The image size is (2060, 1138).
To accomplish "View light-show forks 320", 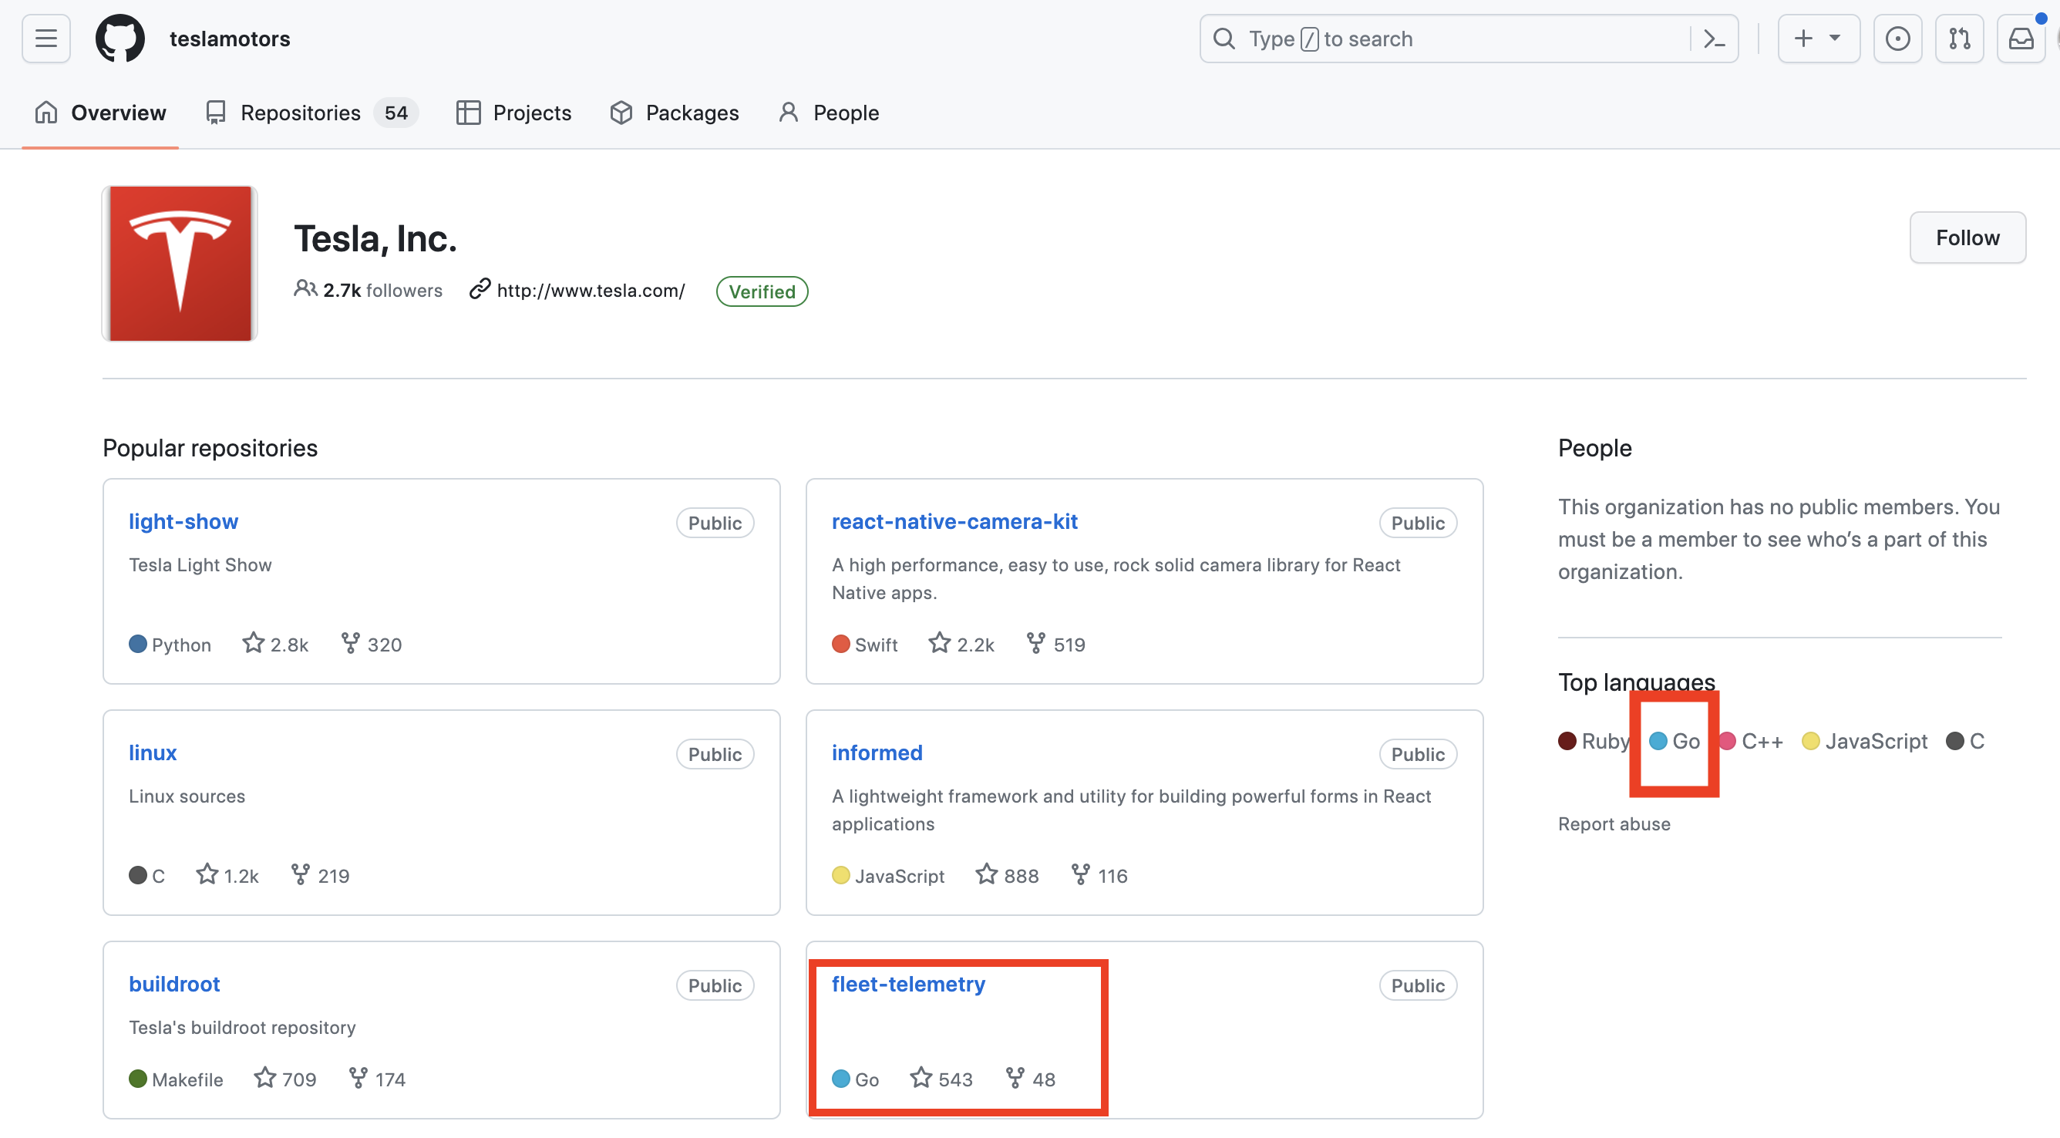I will pyautogui.click(x=371, y=644).
